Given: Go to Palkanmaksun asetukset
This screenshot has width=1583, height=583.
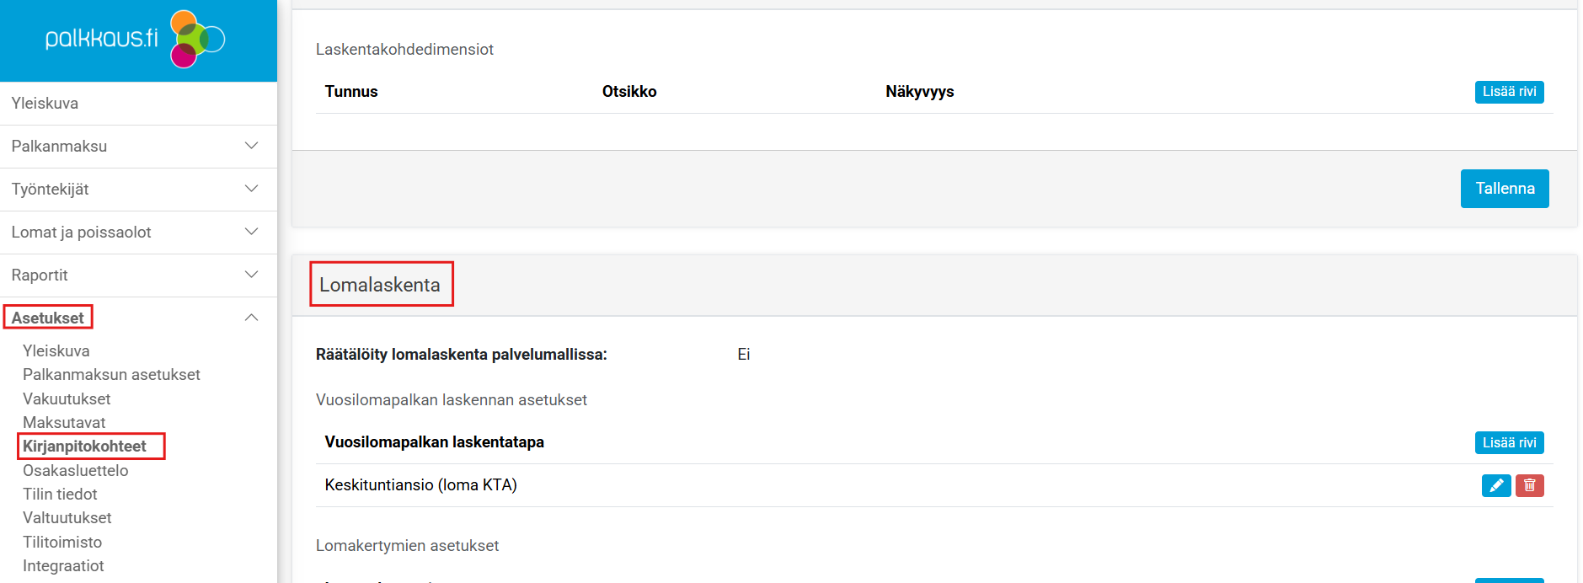Looking at the screenshot, I should tap(111, 375).
